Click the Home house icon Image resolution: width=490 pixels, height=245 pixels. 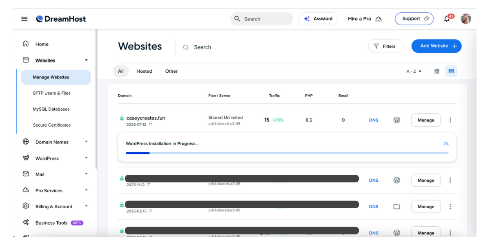[26, 44]
